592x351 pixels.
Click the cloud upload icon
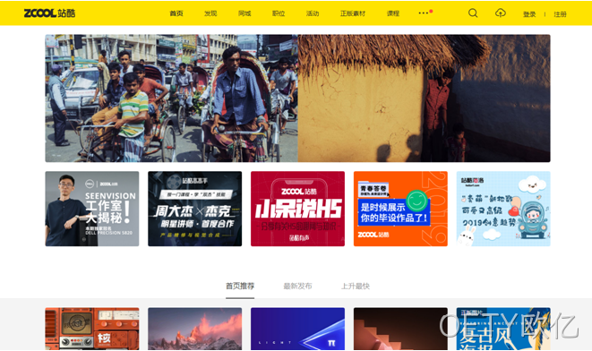(501, 13)
